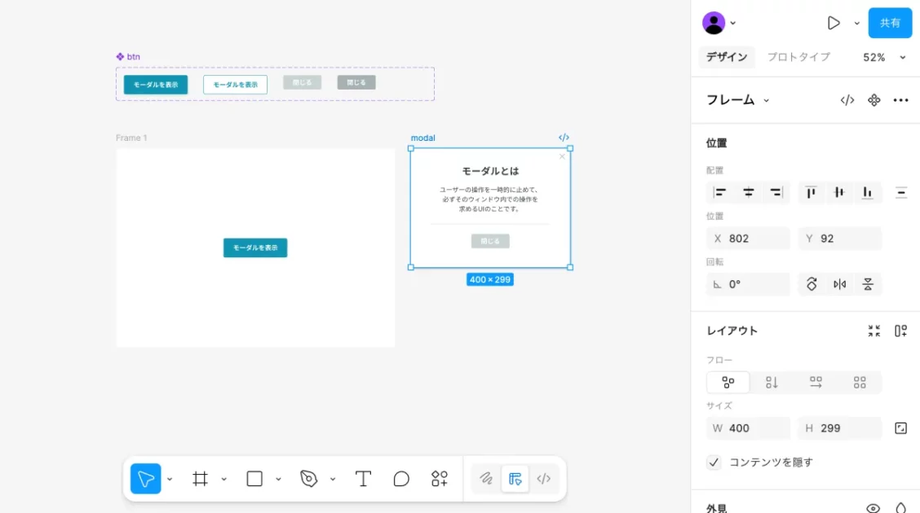Click モーダルを表示 button in Frame 1
This screenshot has height=513, width=920.
pos(255,248)
